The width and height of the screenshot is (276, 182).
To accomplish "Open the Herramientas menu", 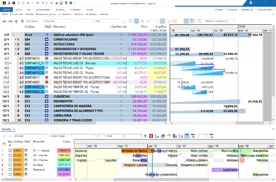I will (x=43, y=10).
